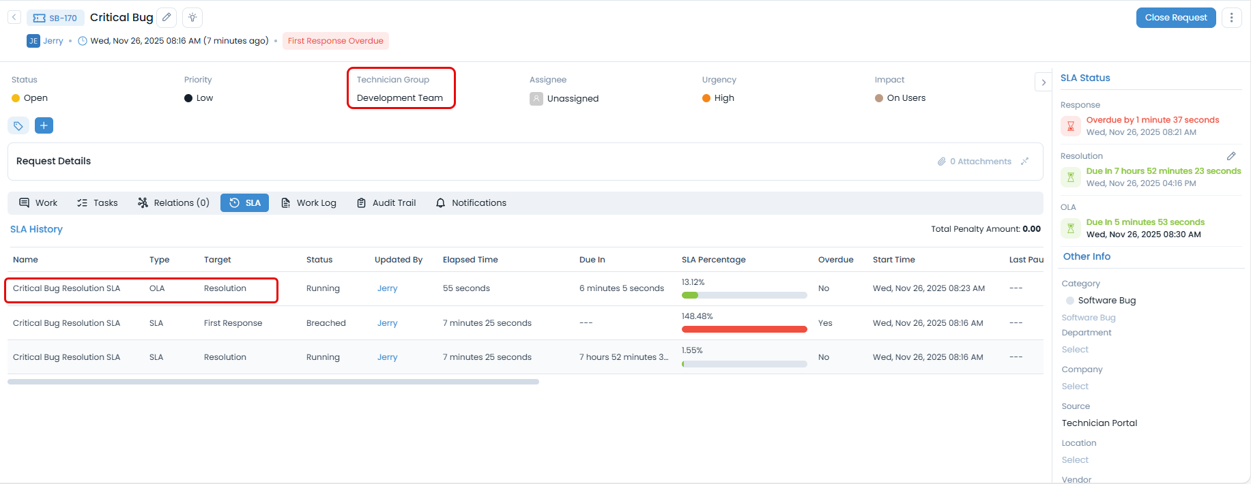Open the Status dropdown showing Open
Image resolution: width=1251 pixels, height=484 pixels.
[x=35, y=98]
